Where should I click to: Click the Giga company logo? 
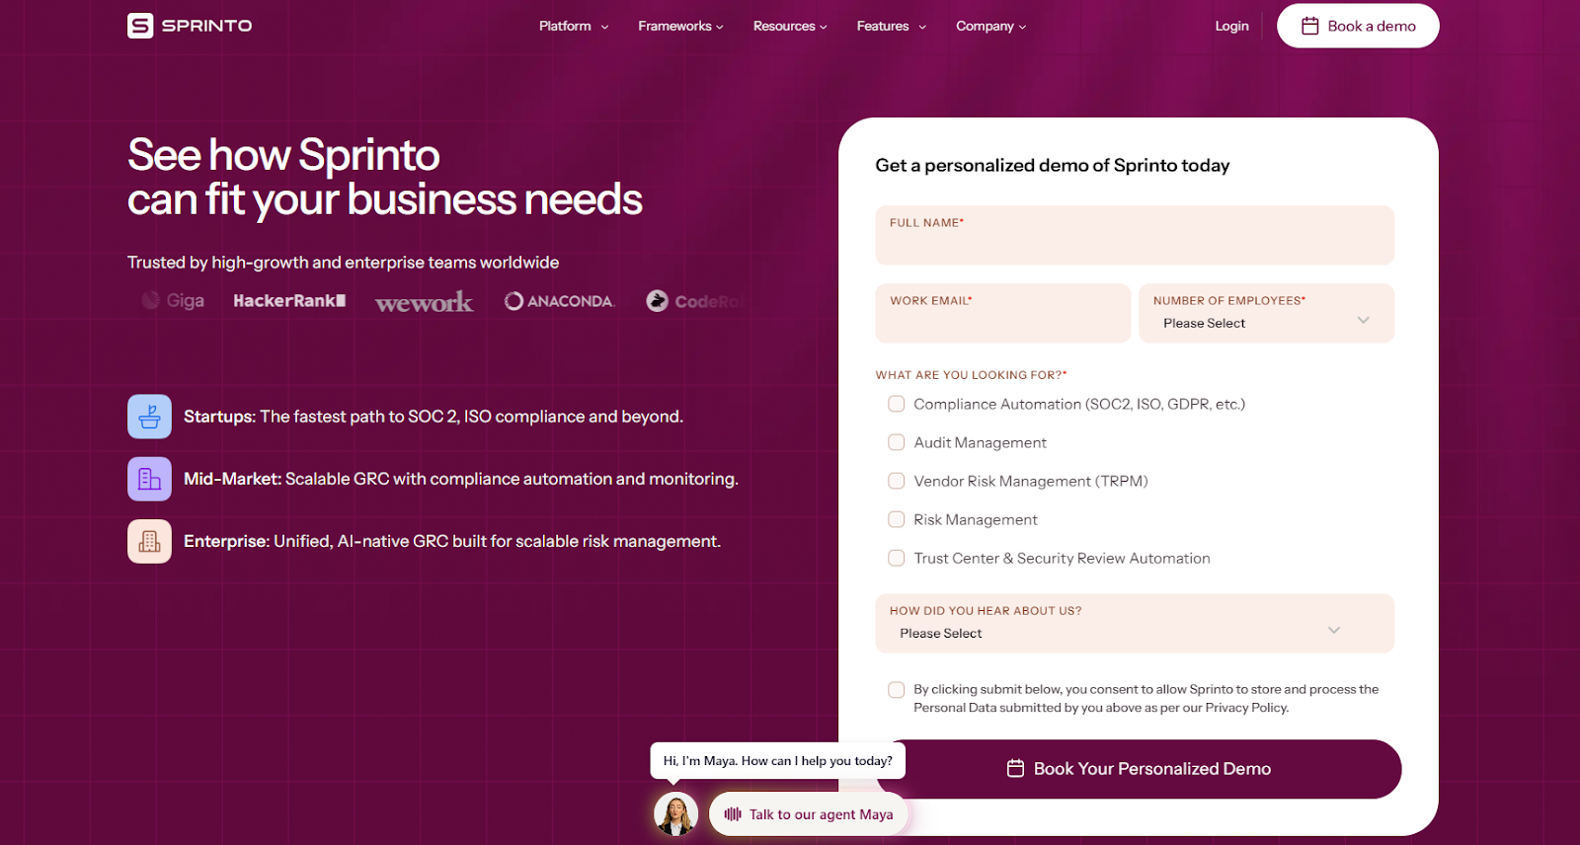tap(173, 300)
